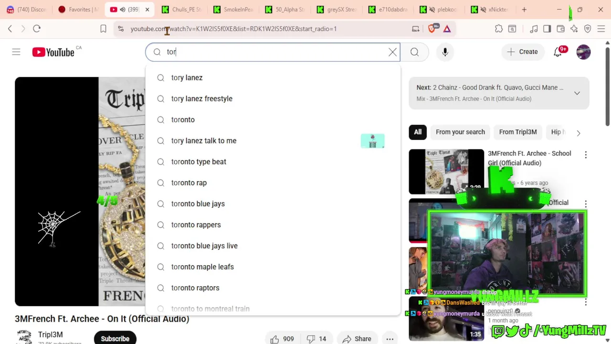Open the browser main menu
The image size is (611, 344).
[601, 29]
